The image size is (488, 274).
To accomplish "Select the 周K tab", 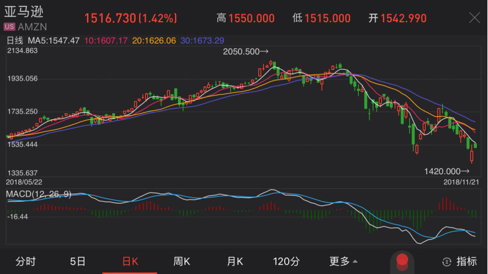I will pyautogui.click(x=181, y=262).
